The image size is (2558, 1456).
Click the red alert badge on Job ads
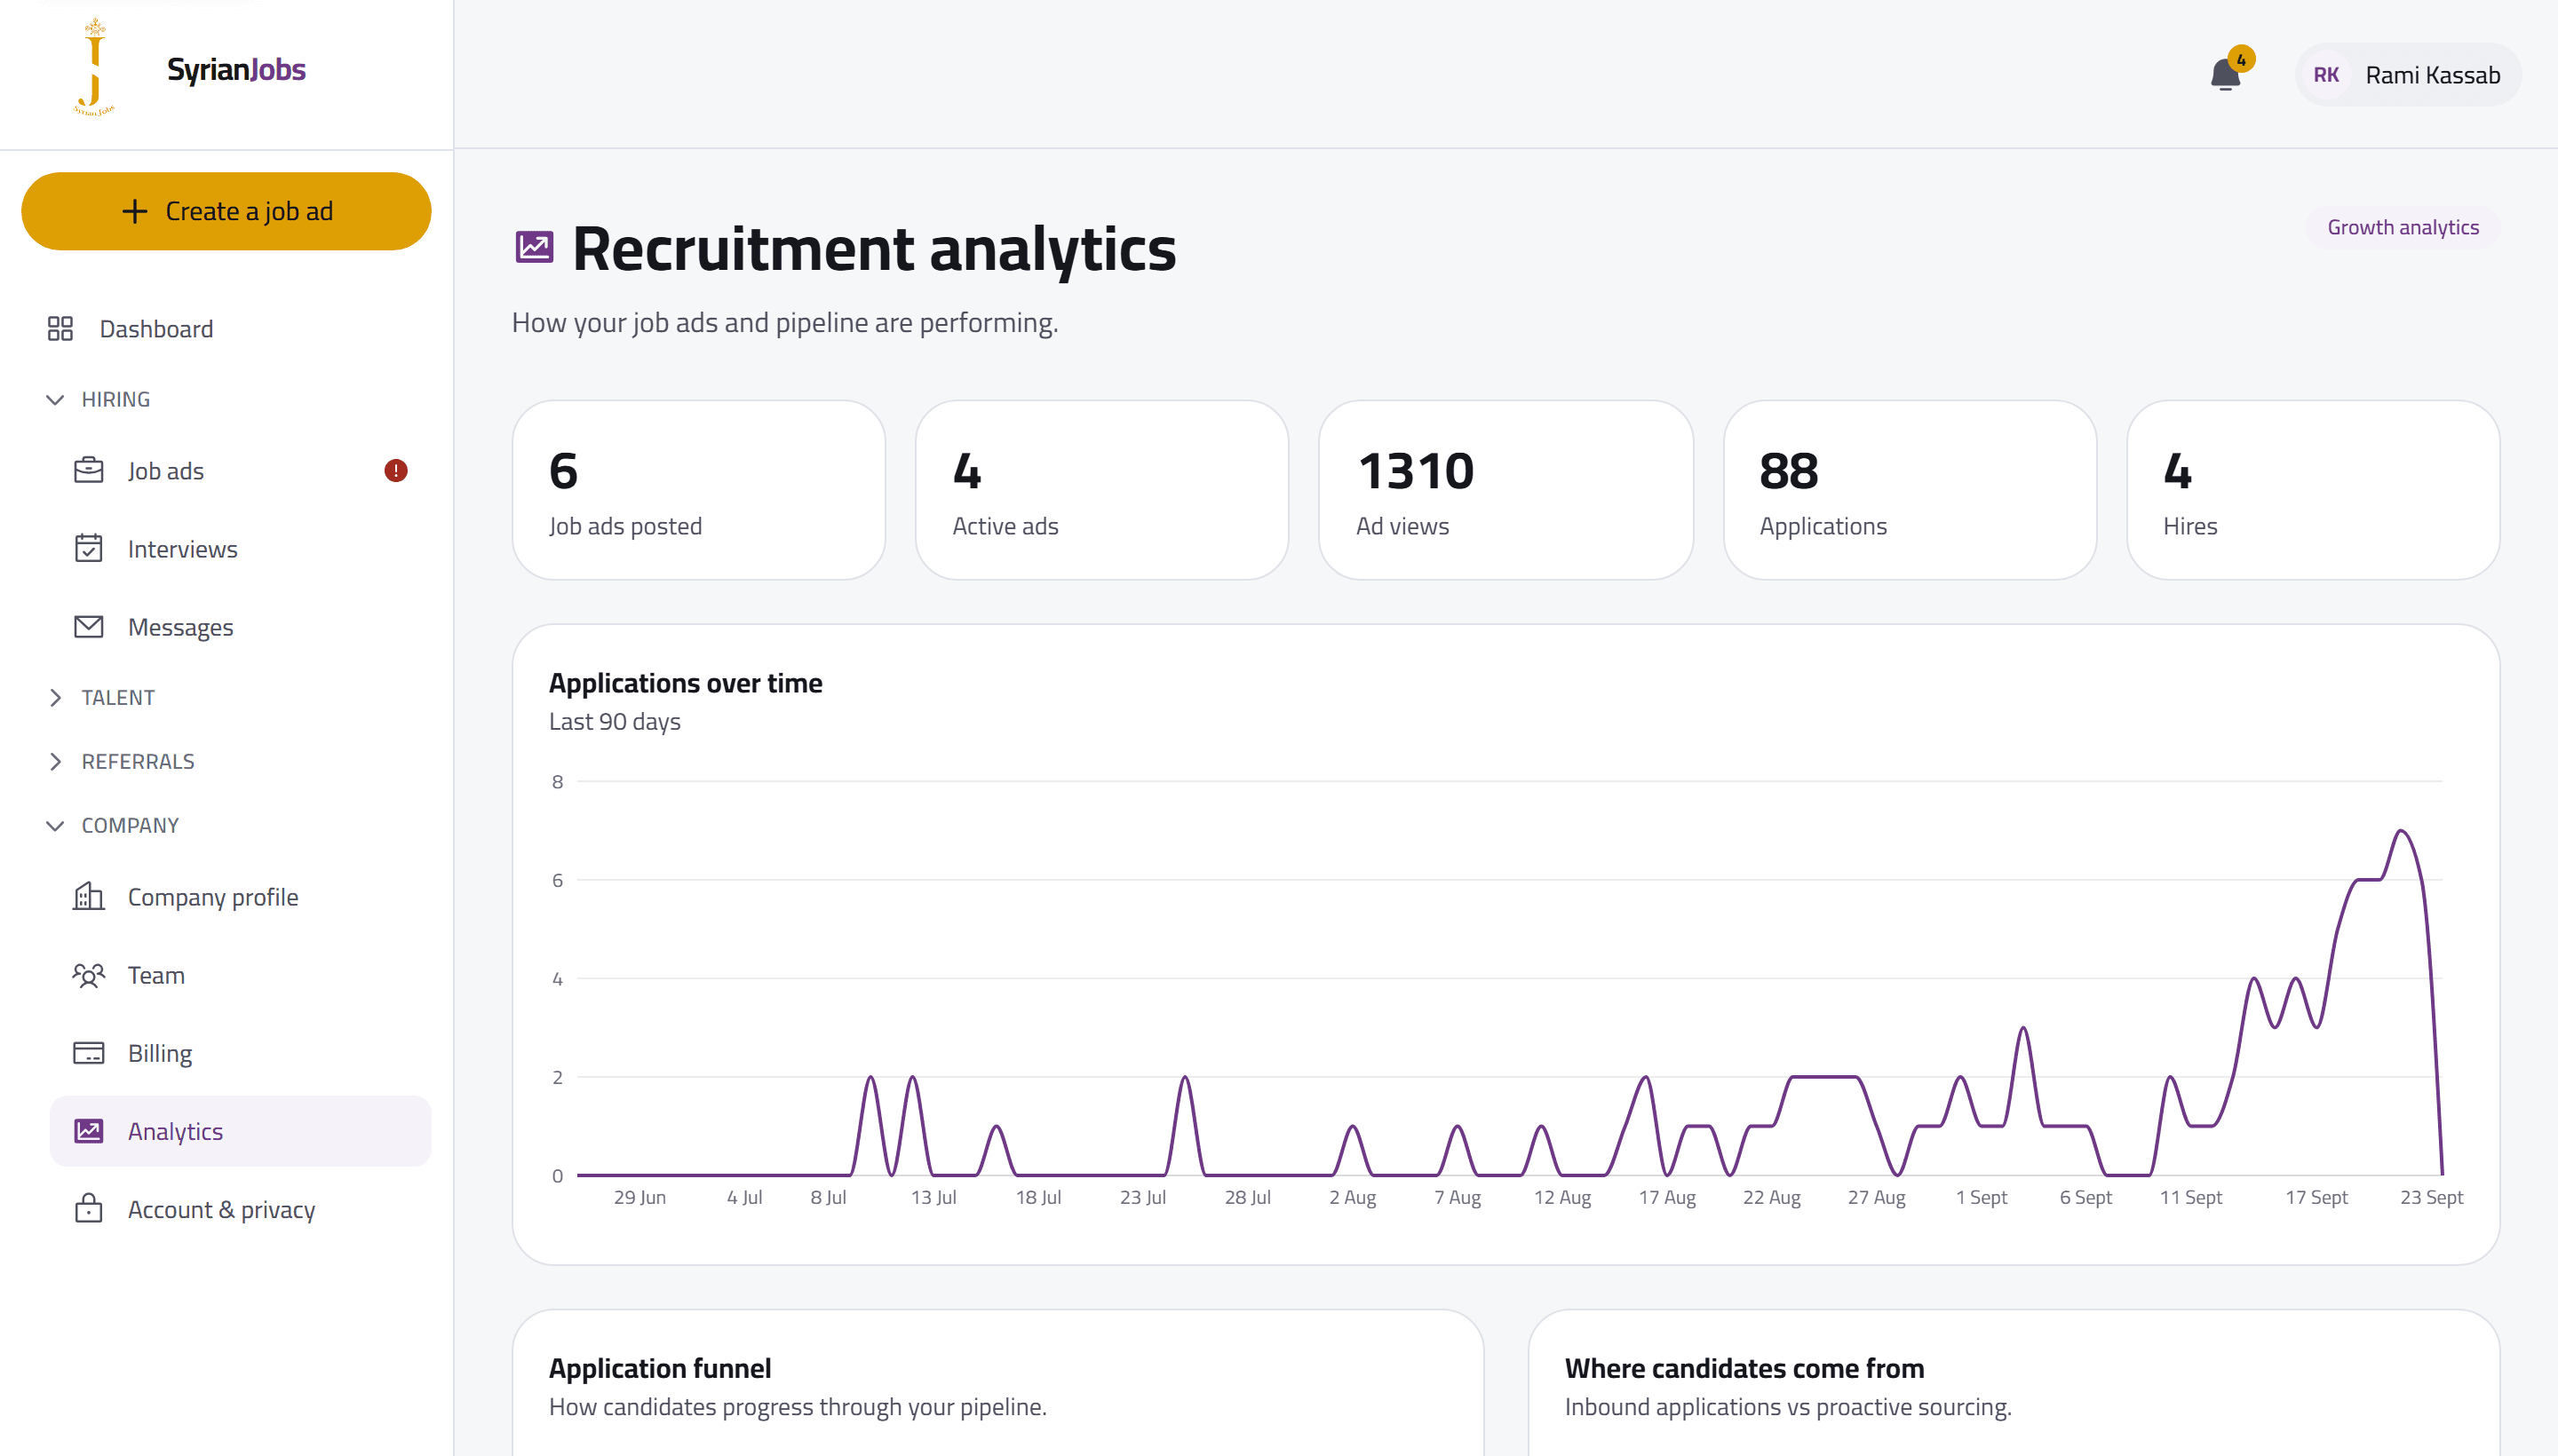(x=396, y=470)
